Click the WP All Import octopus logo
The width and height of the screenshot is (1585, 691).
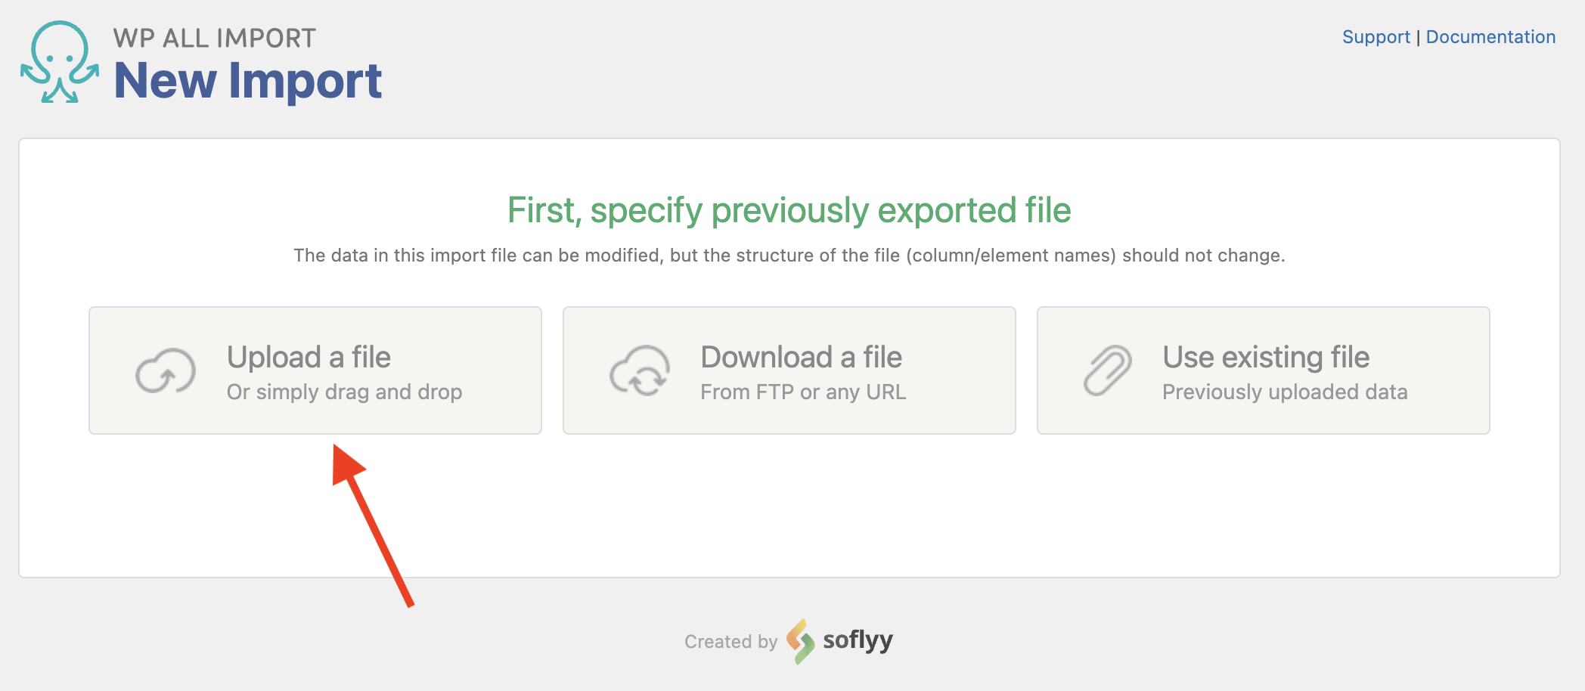click(59, 62)
